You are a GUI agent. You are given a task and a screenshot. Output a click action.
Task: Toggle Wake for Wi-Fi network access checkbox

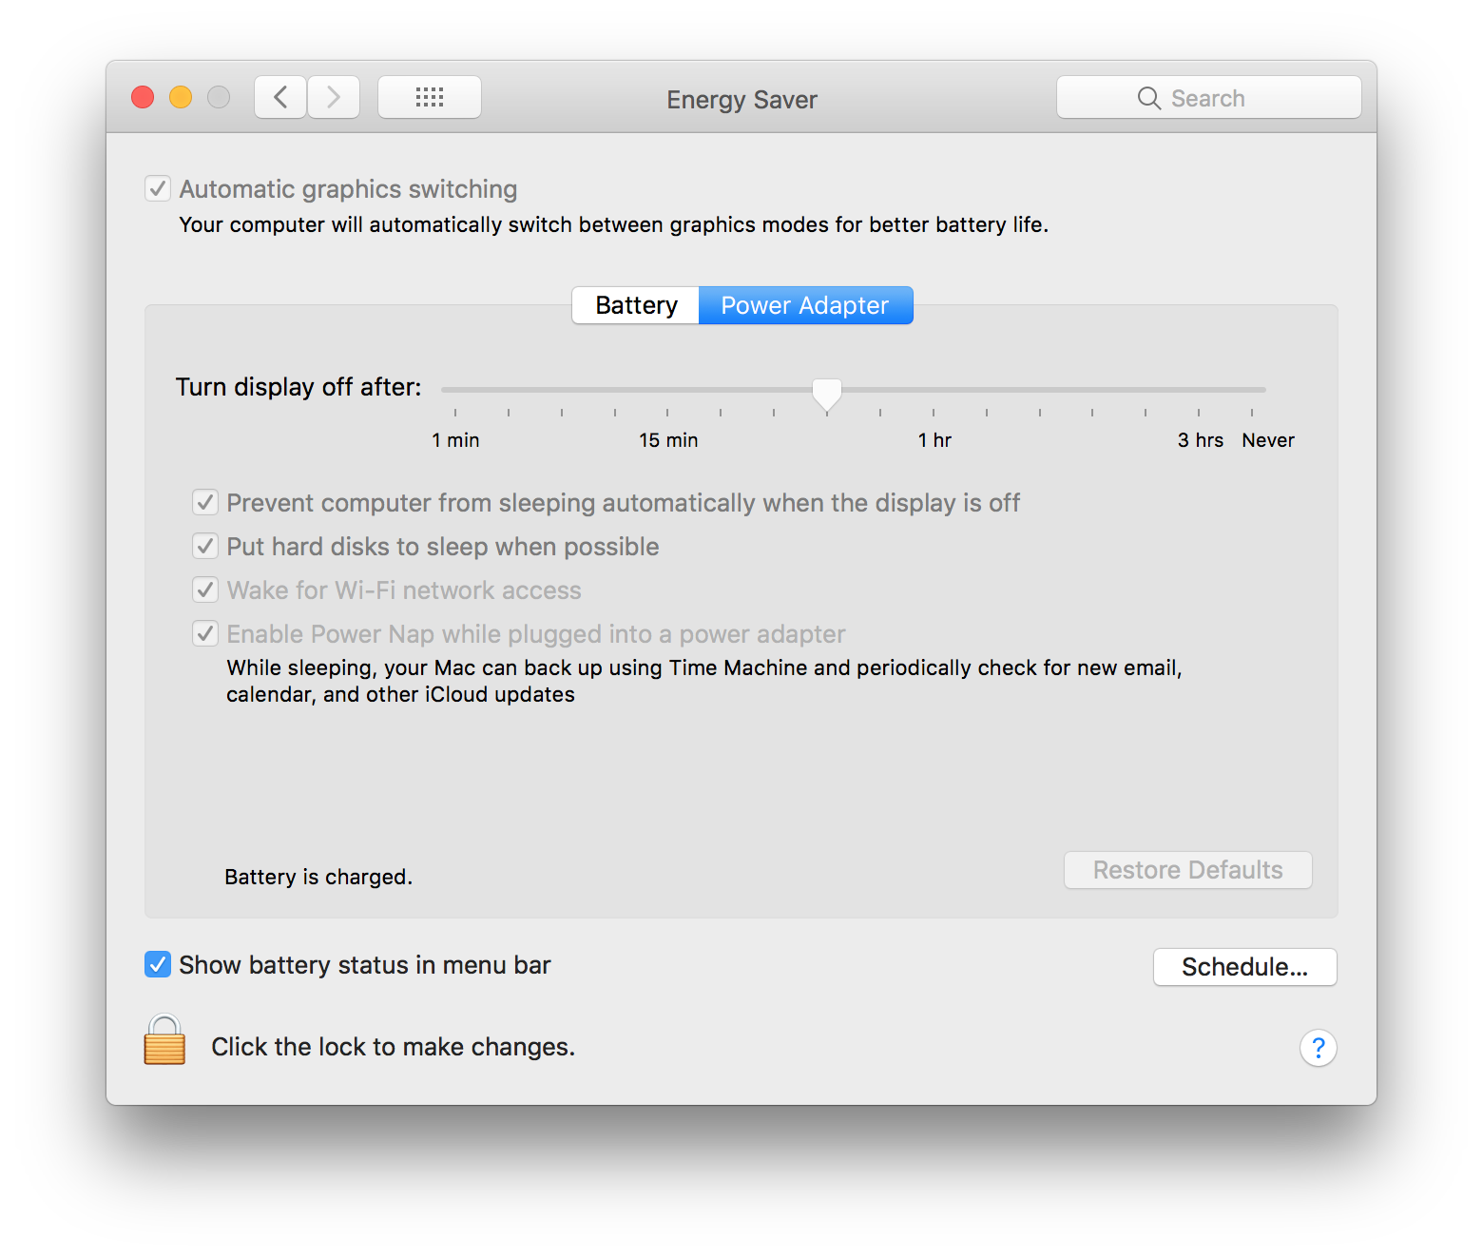click(x=205, y=590)
